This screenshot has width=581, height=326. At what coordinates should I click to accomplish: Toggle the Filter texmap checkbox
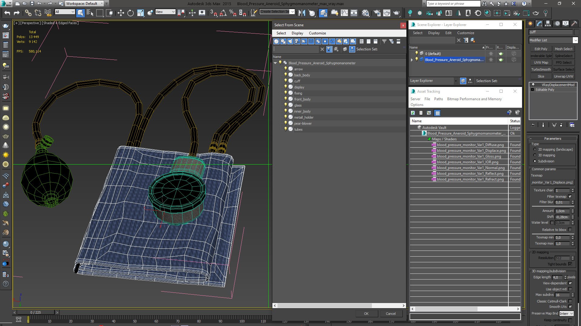[570, 197]
